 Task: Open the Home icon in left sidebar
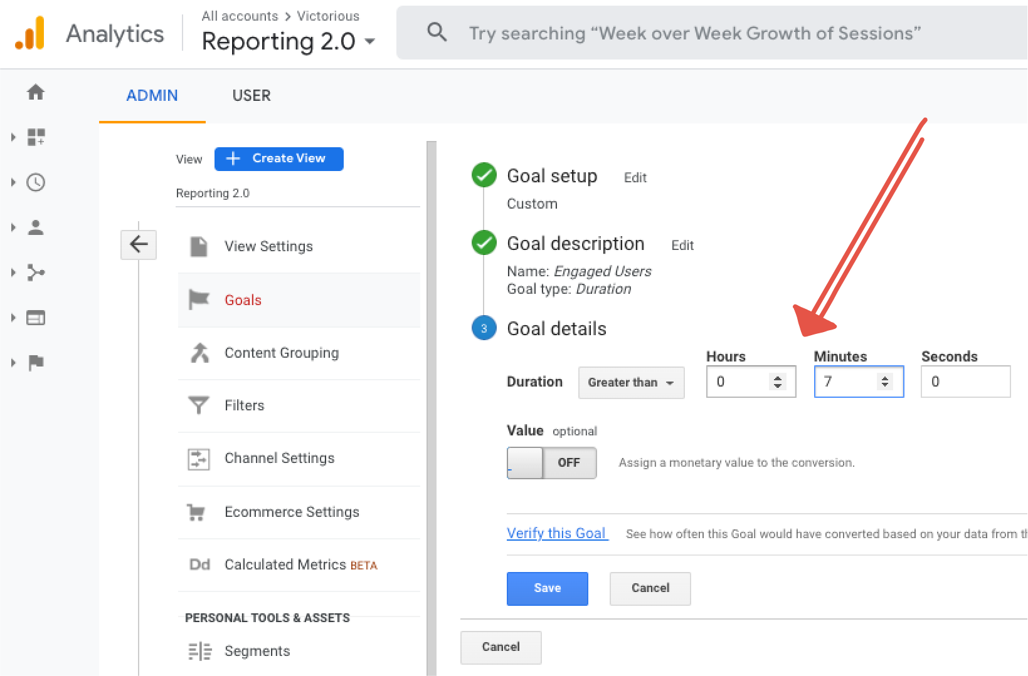tap(36, 92)
